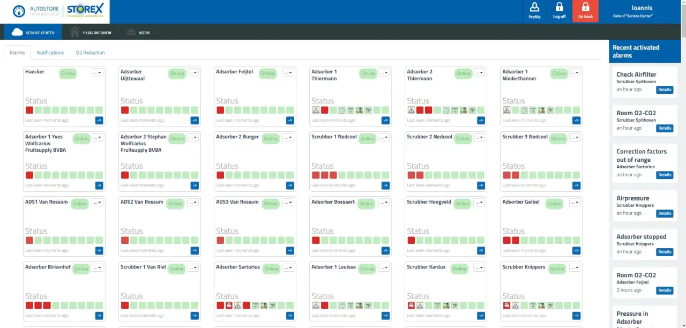The image size is (686, 328).
Task: Expand the Scrubber Hoogveld options dropdown
Action: (x=479, y=203)
